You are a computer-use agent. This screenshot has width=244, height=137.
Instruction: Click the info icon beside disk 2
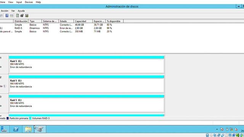click(5, 86)
